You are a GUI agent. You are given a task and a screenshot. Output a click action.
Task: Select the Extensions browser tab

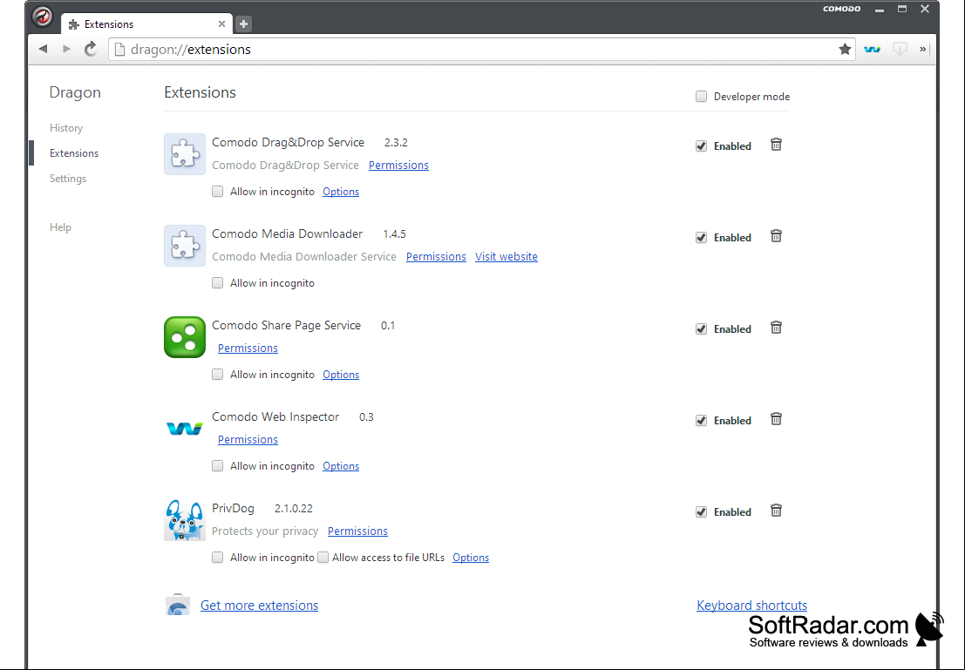pyautogui.click(x=146, y=24)
